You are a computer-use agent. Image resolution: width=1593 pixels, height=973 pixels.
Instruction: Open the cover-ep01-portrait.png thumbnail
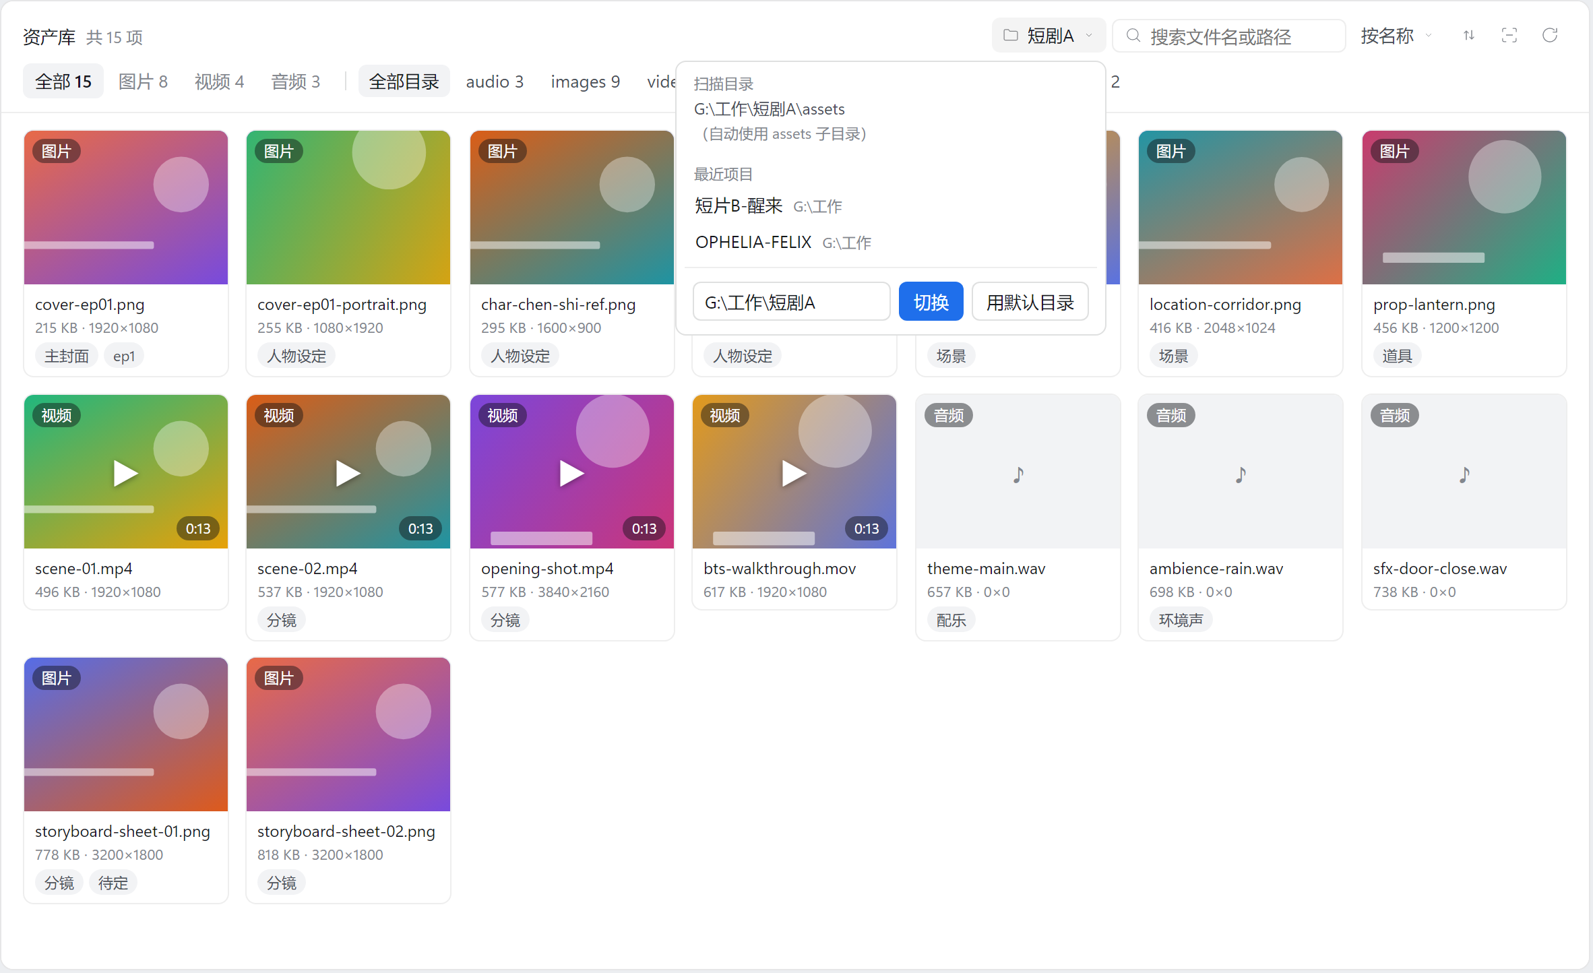coord(348,208)
